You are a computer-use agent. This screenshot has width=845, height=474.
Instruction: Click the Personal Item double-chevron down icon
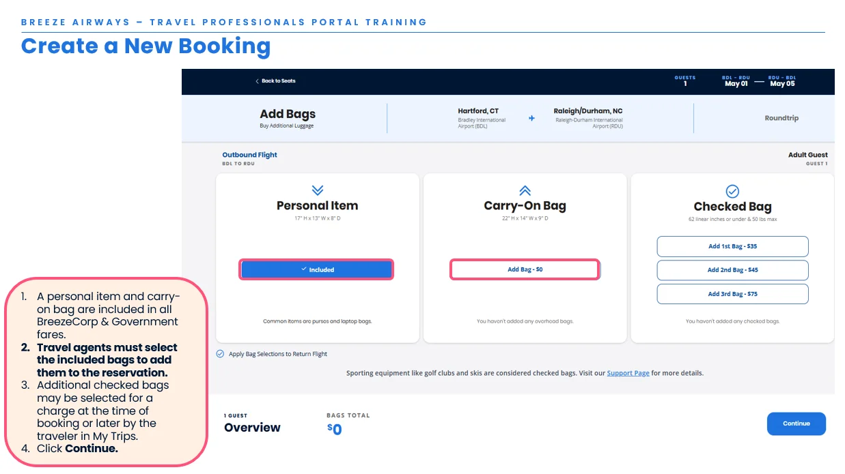(x=317, y=190)
